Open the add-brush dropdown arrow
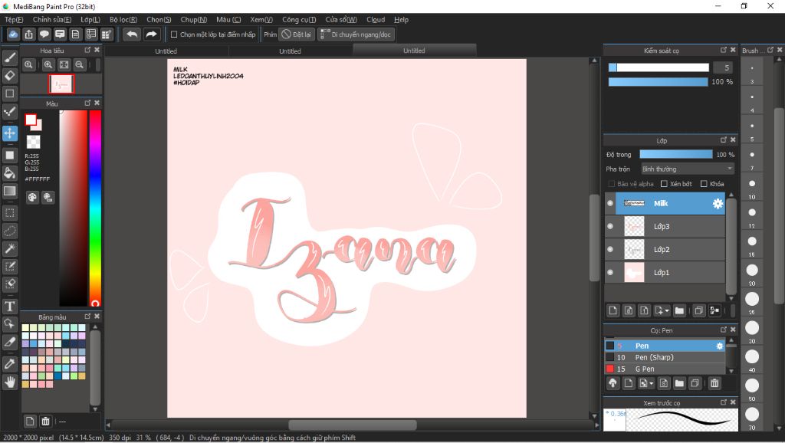 click(652, 384)
